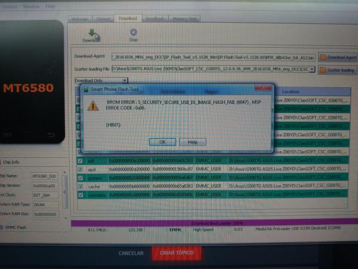The height and width of the screenshot is (269, 358).
Task: Click the Chip Info panel header
Action: [11, 162]
